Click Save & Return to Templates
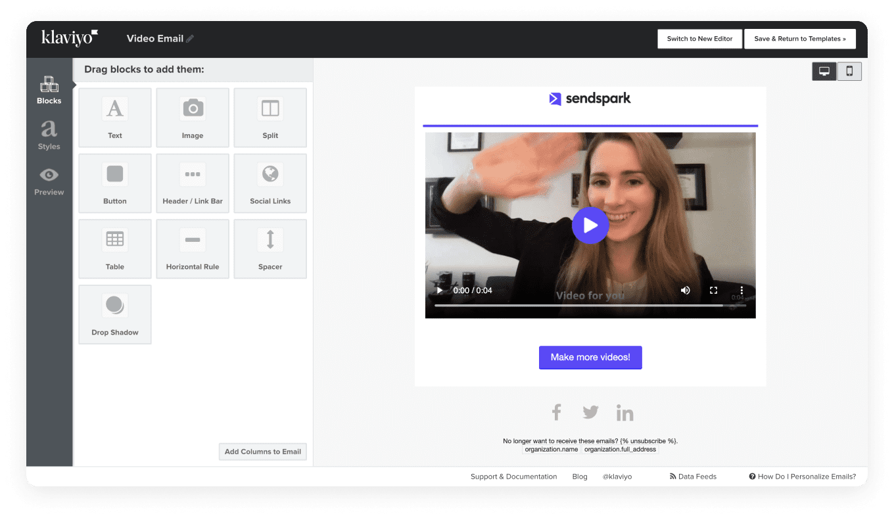Image resolution: width=894 pixels, height=518 pixels. [800, 39]
